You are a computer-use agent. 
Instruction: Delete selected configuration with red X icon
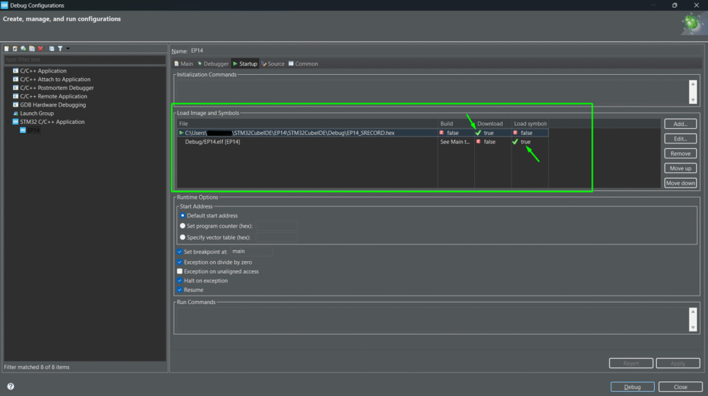coord(40,48)
